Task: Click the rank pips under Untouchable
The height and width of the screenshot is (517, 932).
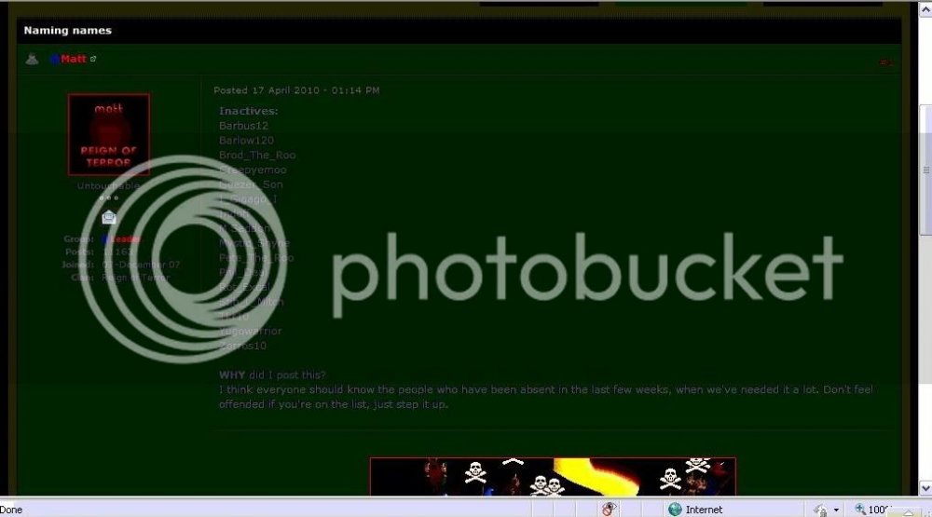Action: [109, 198]
